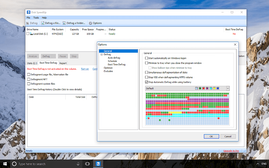Switch to the State (C:) tab
269x168 pixels.
tap(32, 63)
